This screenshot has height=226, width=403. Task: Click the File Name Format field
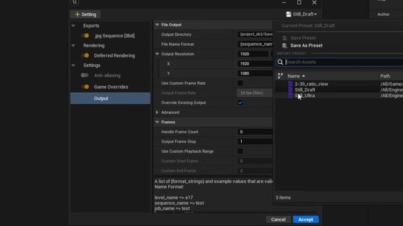(254, 44)
